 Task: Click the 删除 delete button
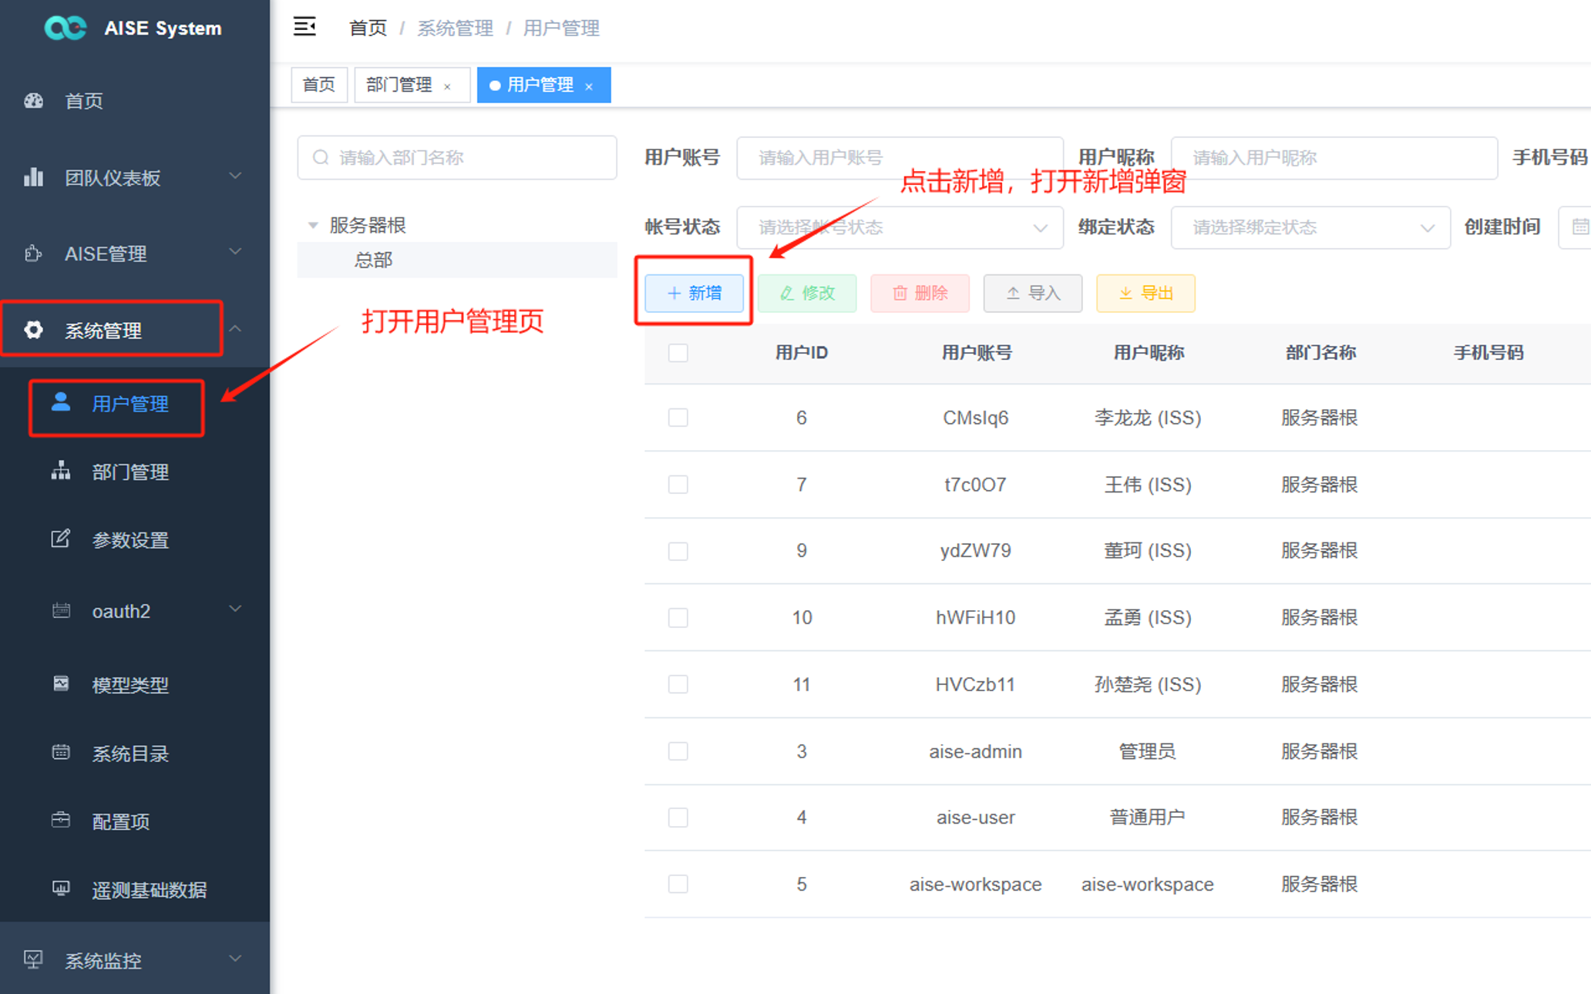[920, 293]
